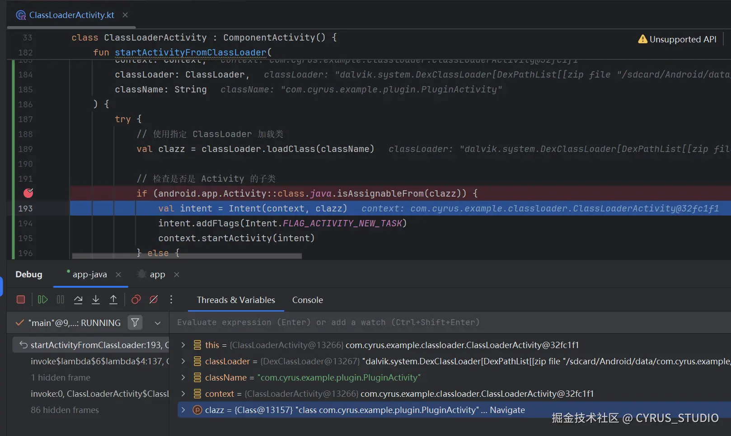Image resolution: width=731 pixels, height=436 pixels.
Task: Toggle the breakpoint on line 192
Action: [28, 193]
